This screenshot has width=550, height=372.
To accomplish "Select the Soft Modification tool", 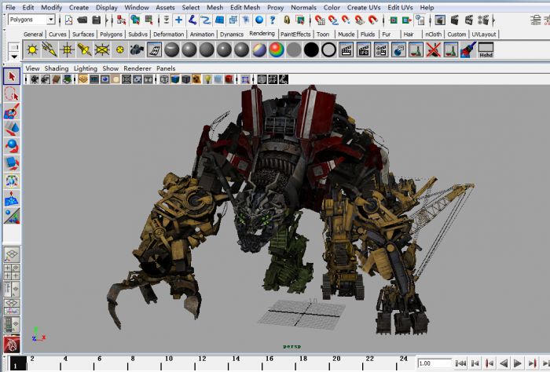I will coord(12,199).
